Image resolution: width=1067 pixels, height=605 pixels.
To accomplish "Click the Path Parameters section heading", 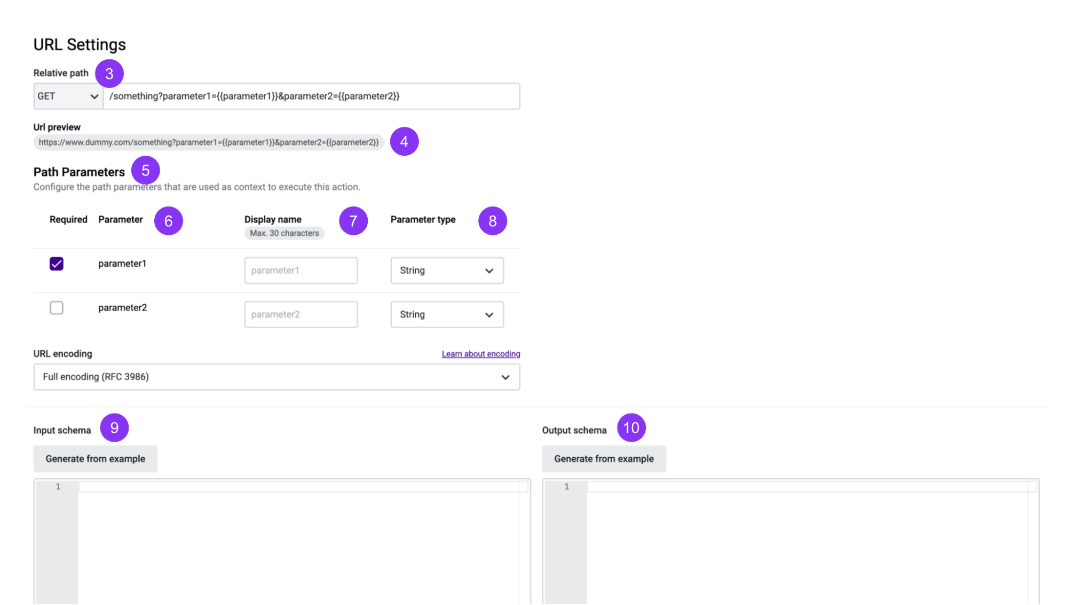I will pos(78,171).
